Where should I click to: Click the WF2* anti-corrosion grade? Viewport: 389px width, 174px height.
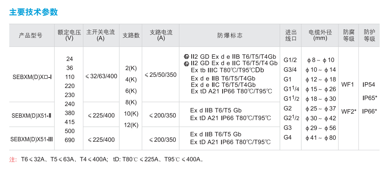[x=349, y=111]
